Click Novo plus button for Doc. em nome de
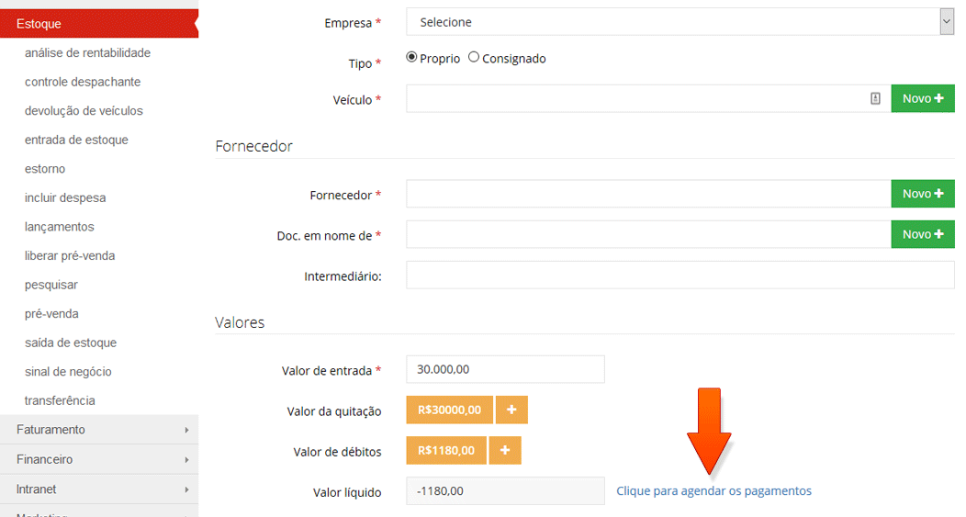The width and height of the screenshot is (966, 517). 923,234
